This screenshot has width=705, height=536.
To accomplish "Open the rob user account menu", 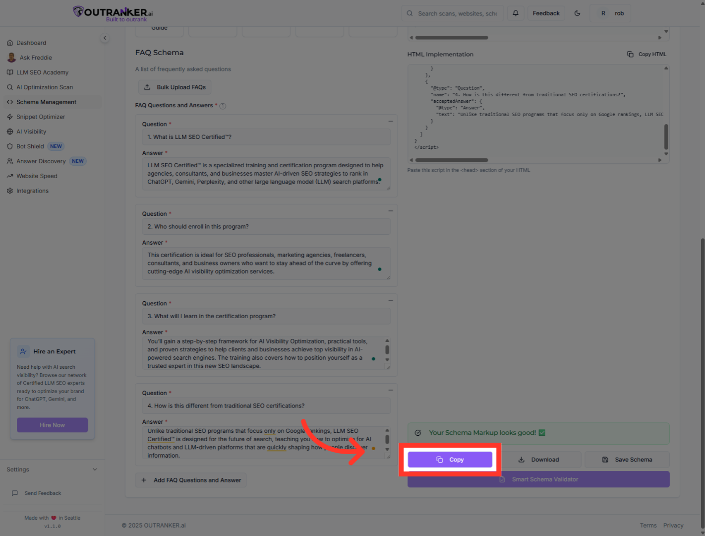I will pos(610,13).
